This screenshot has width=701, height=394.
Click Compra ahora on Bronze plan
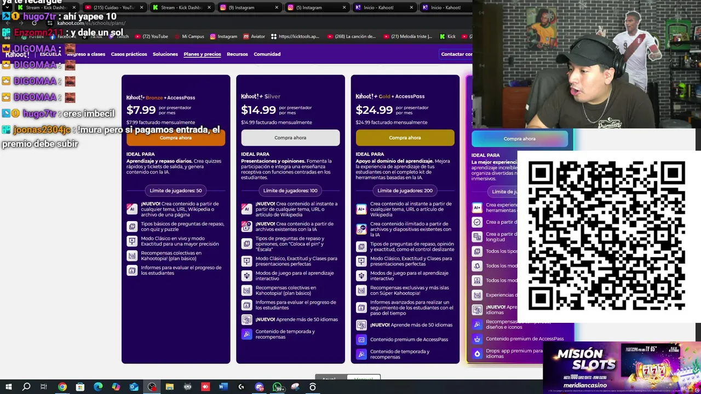pos(176,138)
